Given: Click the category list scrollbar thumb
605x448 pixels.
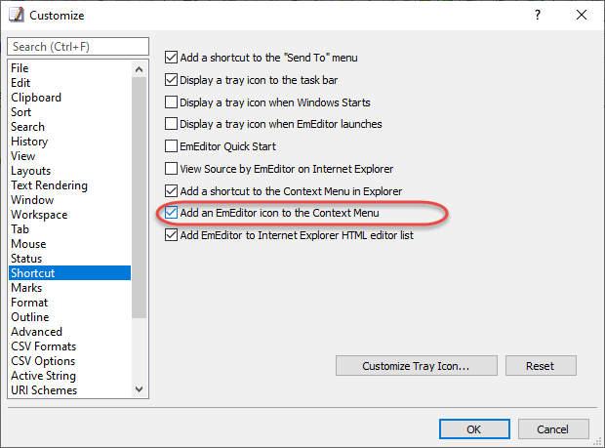Looking at the screenshot, I should click(139, 197).
